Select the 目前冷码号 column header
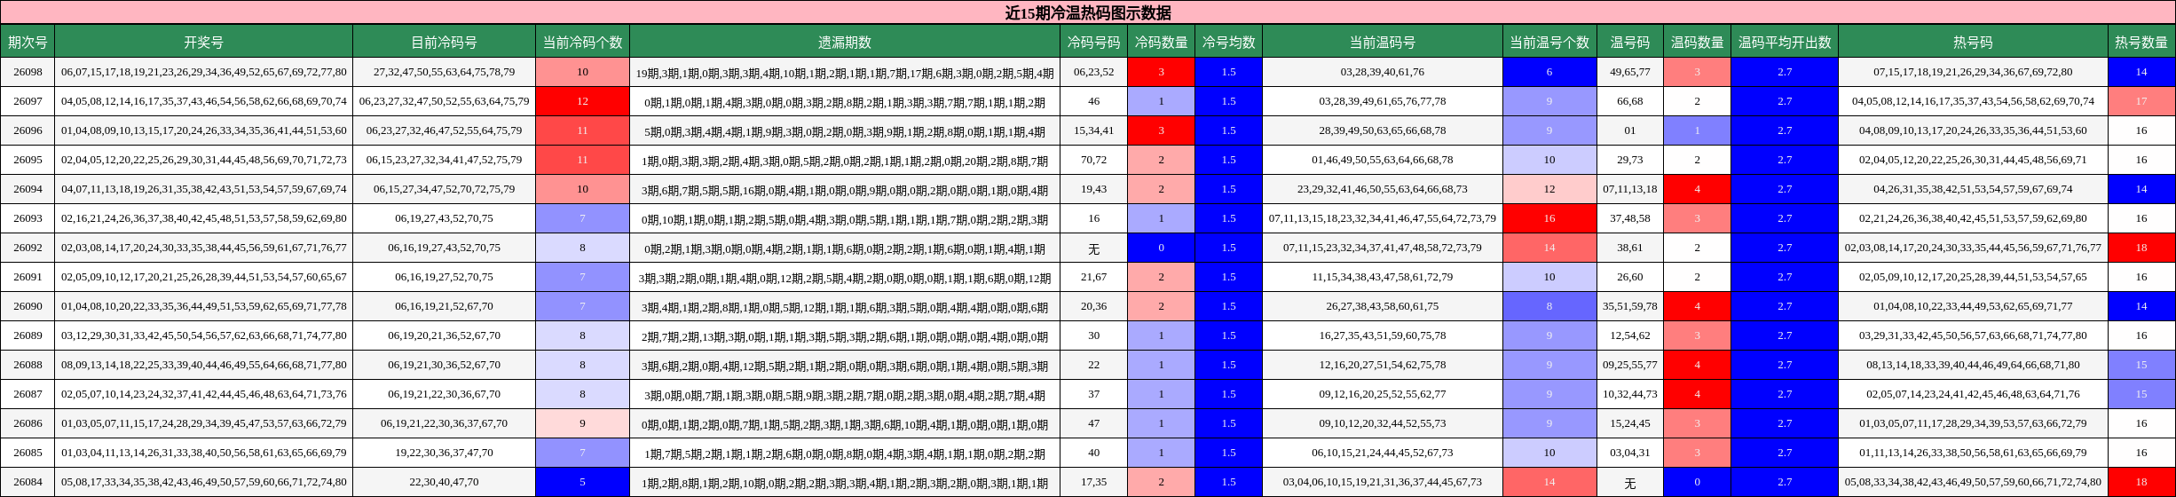The width and height of the screenshot is (2176, 497). pos(444,42)
